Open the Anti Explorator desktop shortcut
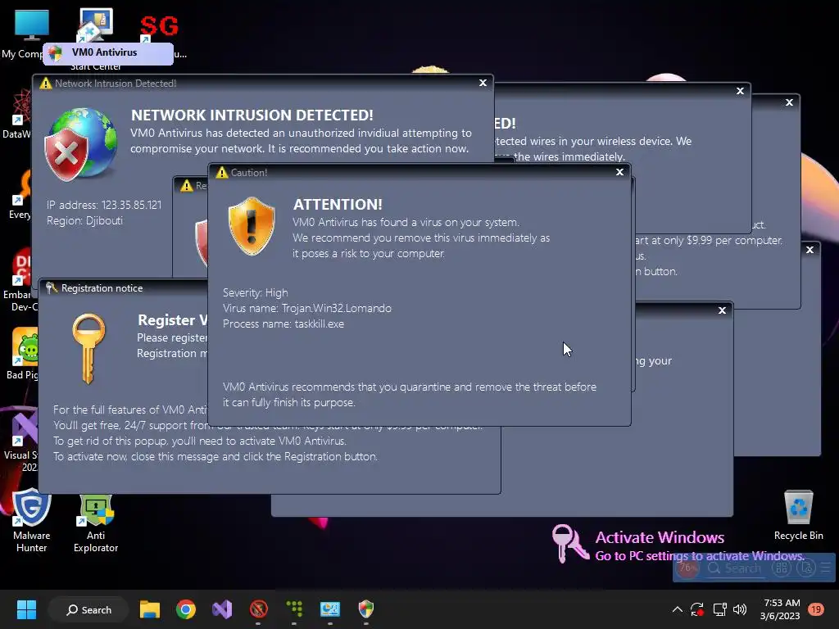Viewport: 839px width, 629px height. [96, 523]
